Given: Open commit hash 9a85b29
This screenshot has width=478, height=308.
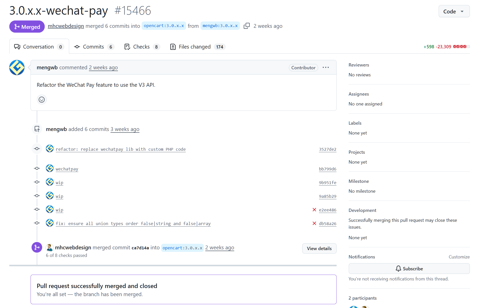Looking at the screenshot, I should (328, 196).
